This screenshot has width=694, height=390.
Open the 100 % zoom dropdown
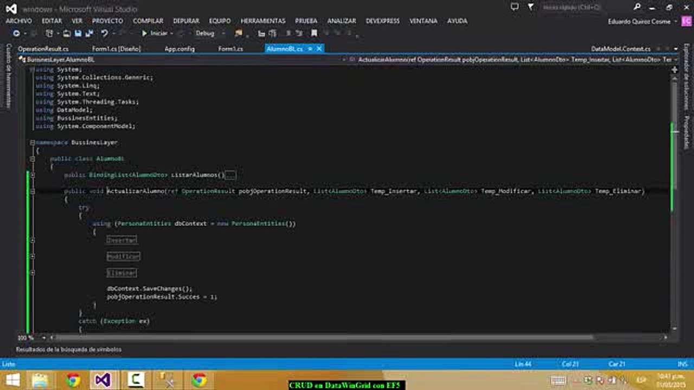point(31,337)
